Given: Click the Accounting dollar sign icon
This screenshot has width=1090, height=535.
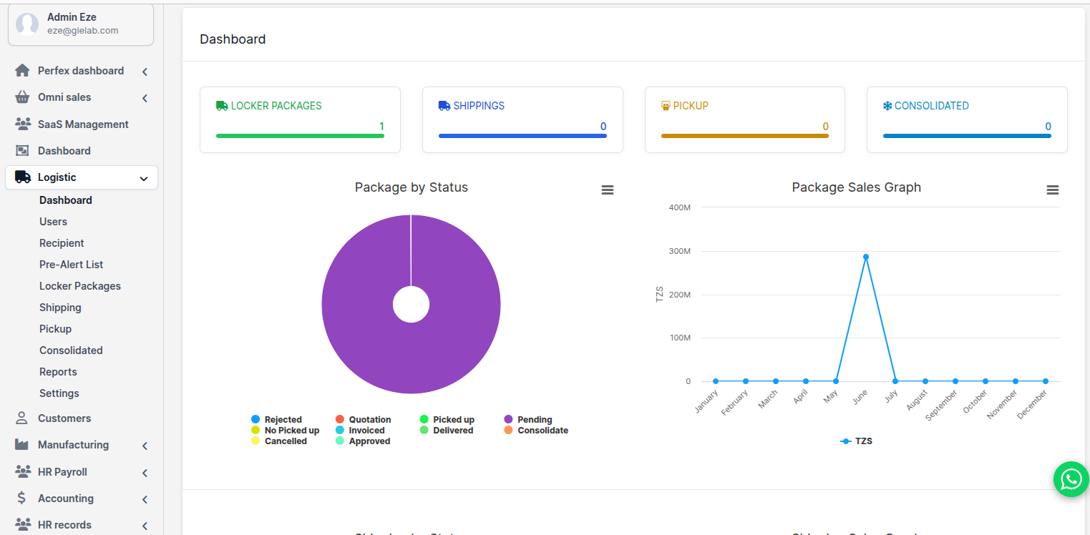Looking at the screenshot, I should pos(22,499).
